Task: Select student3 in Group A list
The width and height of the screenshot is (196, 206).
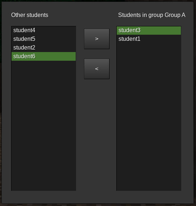Action: 149,30
